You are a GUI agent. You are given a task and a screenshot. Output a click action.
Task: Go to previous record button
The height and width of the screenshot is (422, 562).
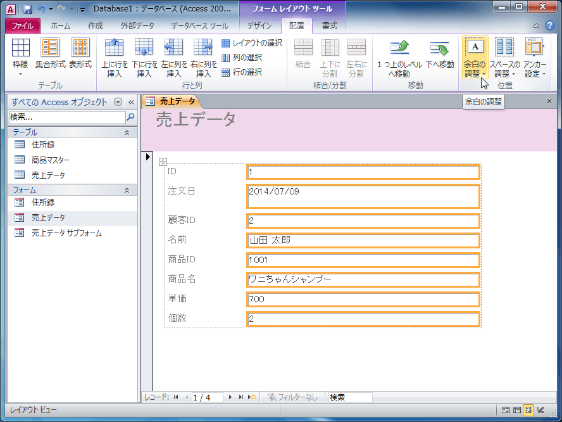[x=186, y=397]
